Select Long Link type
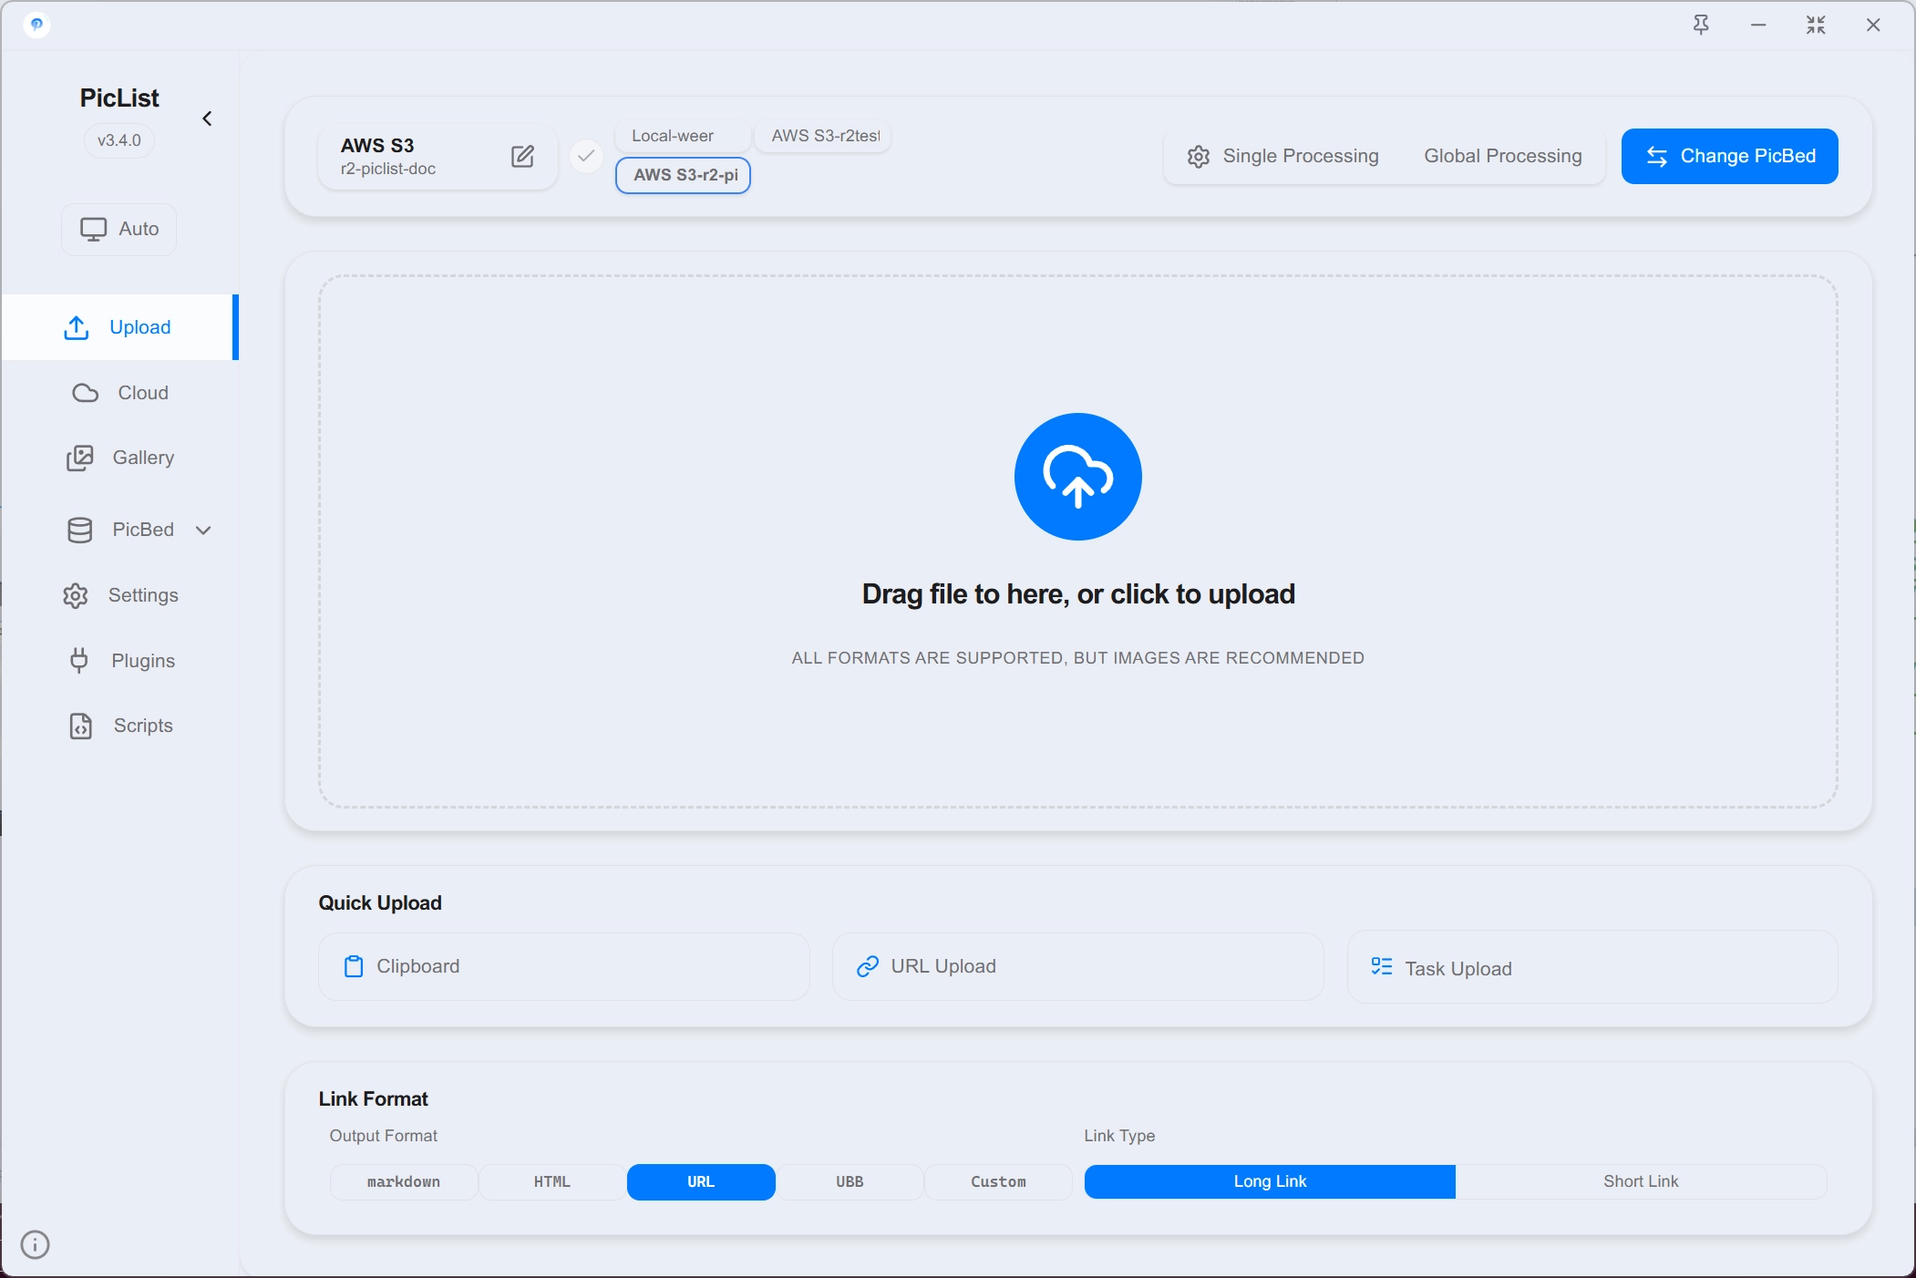Image resolution: width=1916 pixels, height=1278 pixels. [x=1270, y=1181]
